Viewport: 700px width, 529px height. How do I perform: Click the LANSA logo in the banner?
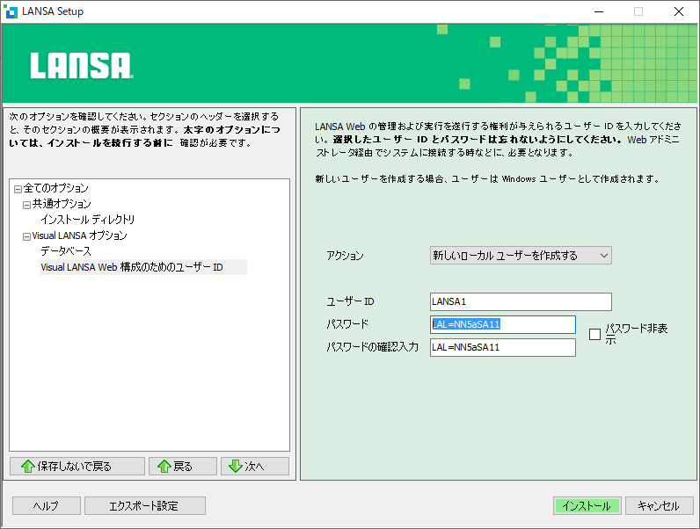[82, 66]
